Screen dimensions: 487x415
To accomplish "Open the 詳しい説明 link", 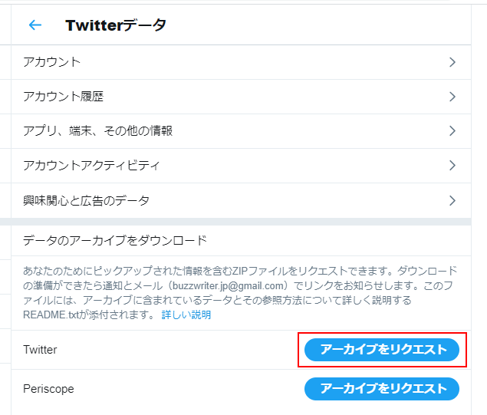I will [186, 315].
